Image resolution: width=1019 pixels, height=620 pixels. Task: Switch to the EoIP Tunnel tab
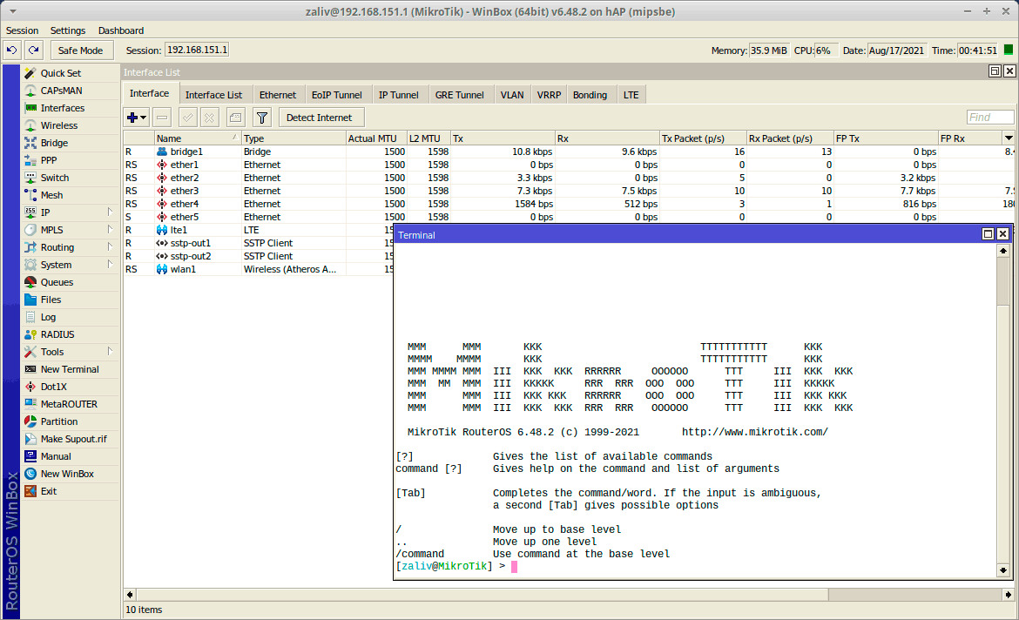[x=336, y=95]
